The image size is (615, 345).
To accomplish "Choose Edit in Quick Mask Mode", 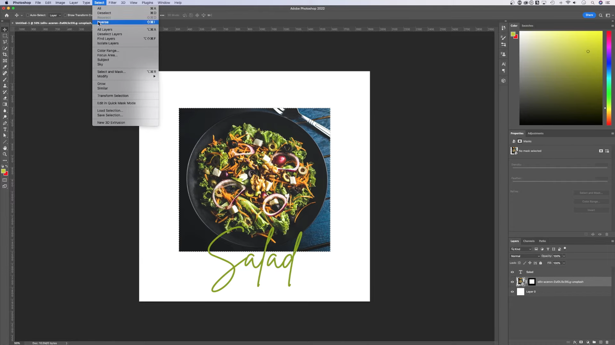I will 125,103.
